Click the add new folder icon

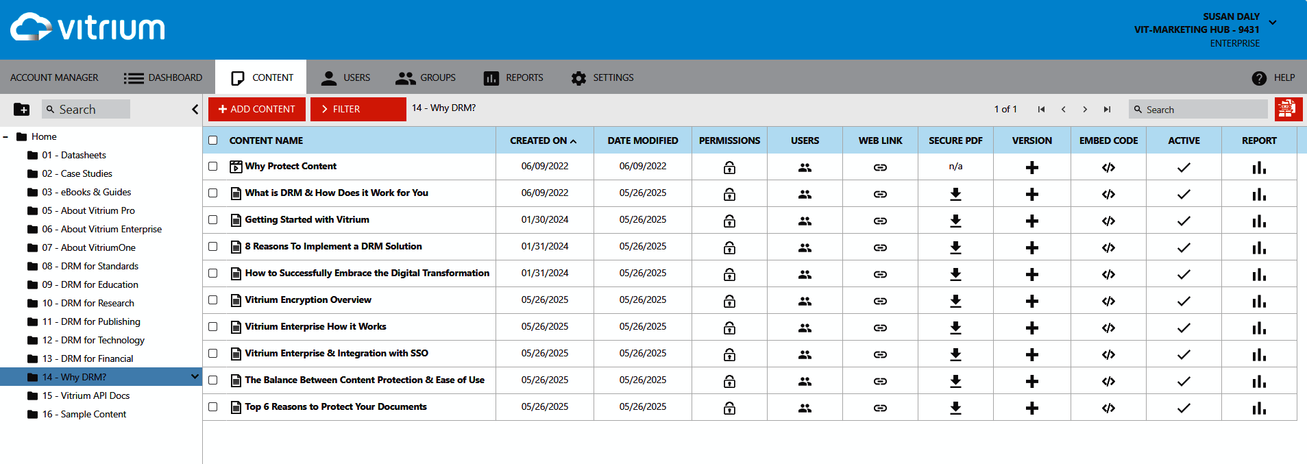(21, 109)
